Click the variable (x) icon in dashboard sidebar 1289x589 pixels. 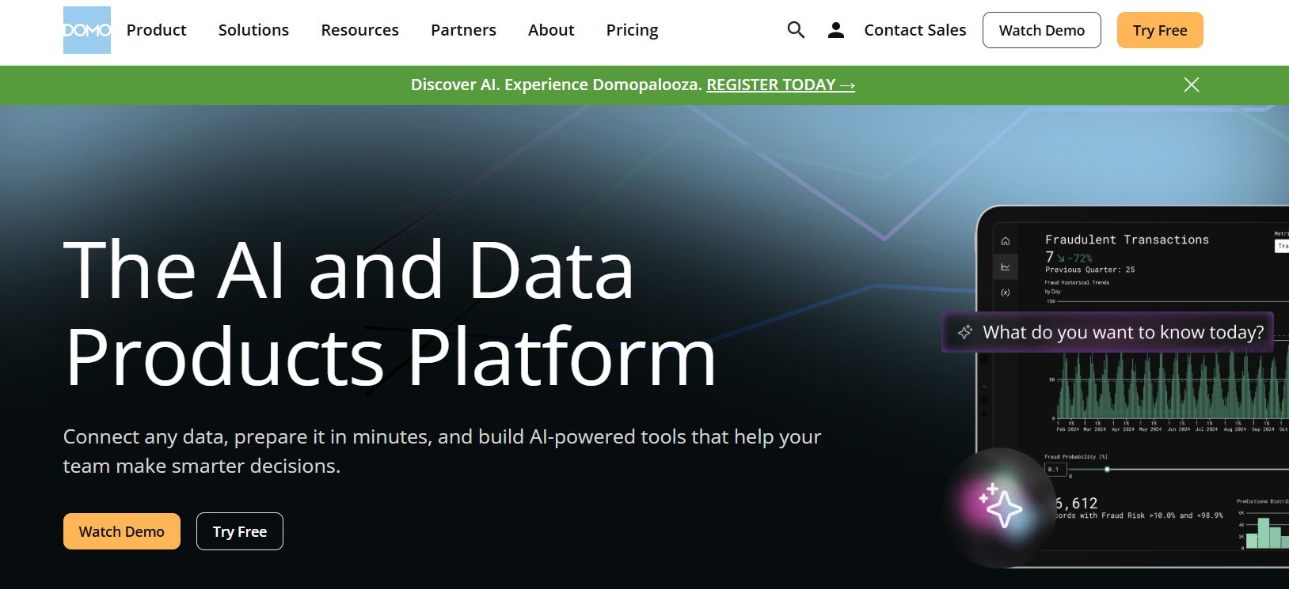[1006, 293]
